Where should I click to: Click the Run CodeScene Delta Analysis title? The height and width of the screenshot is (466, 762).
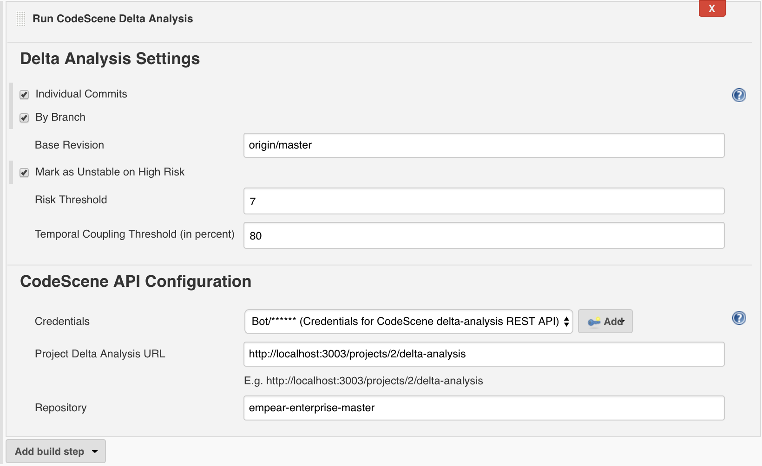pos(112,19)
